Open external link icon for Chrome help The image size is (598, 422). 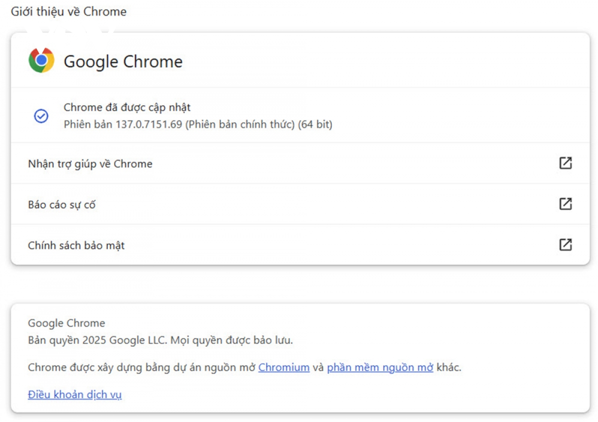click(565, 163)
